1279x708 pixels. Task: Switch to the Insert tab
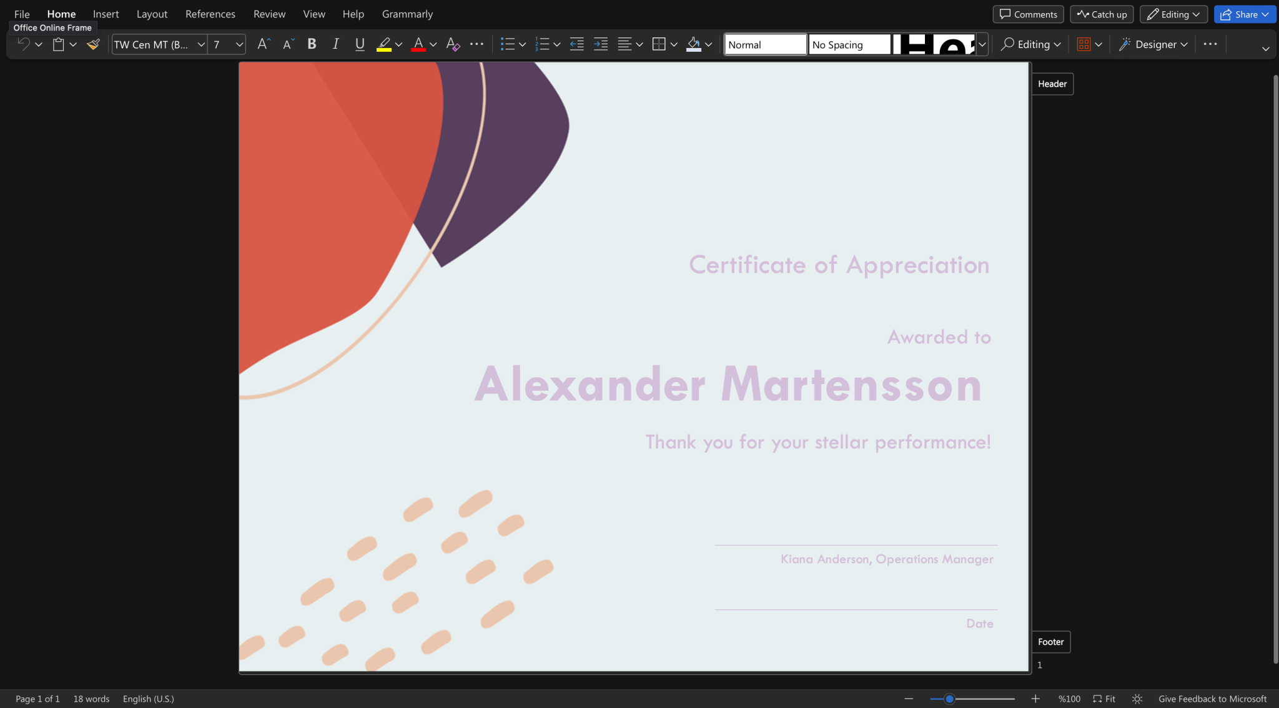coord(105,14)
